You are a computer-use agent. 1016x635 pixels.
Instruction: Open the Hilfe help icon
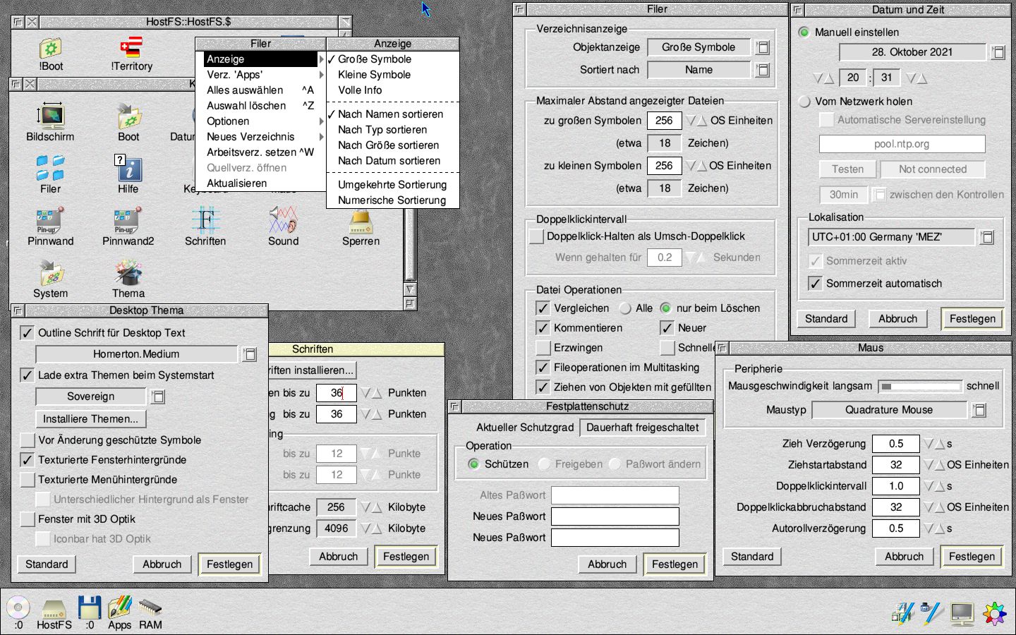pyautogui.click(x=128, y=169)
